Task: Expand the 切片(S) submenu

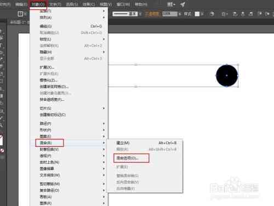Action: click(x=69, y=108)
